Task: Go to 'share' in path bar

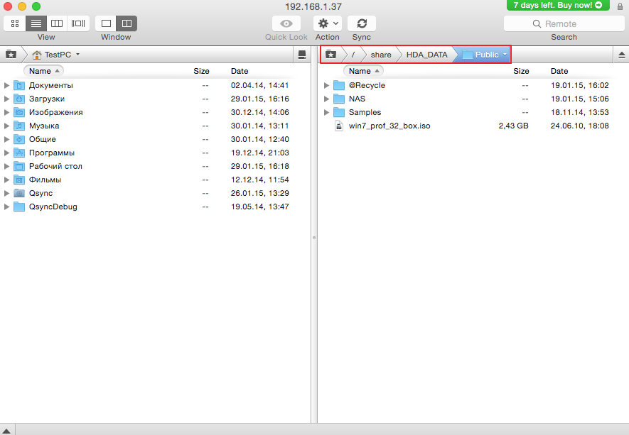Action: 381,55
